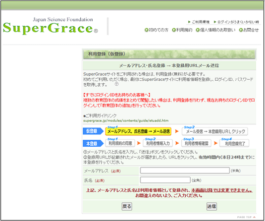This screenshot has width=265, height=221.
Task: Click the green triangle beside ご利用環境
Action: click(189, 22)
